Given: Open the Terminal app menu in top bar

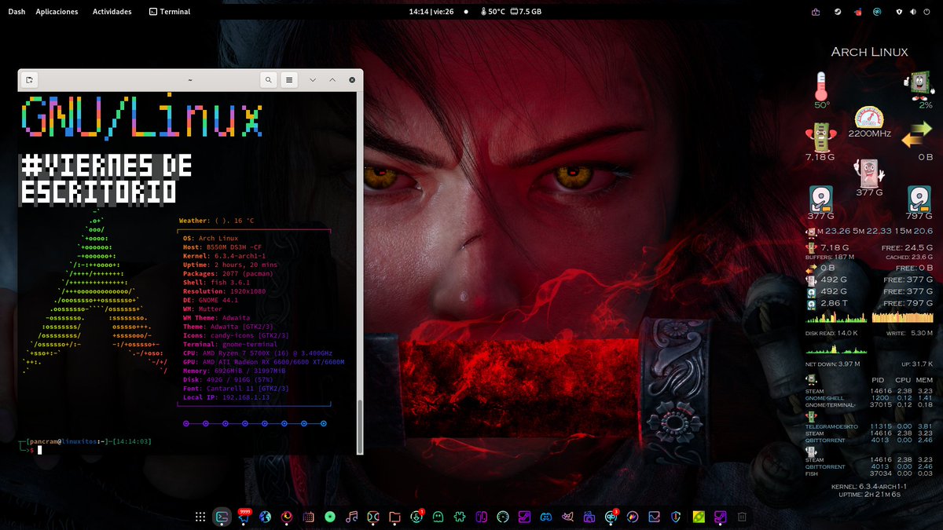Looking at the screenshot, I should (x=169, y=12).
